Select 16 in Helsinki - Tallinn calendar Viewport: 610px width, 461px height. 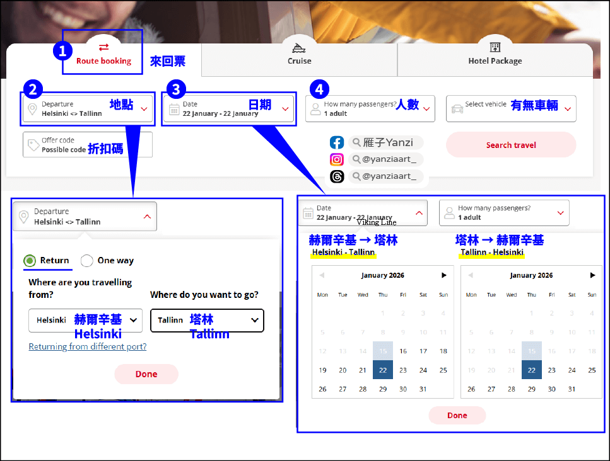[x=403, y=351]
